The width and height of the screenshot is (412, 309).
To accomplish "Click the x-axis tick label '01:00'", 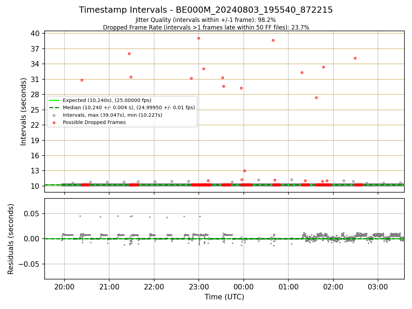I will coord(288,287).
